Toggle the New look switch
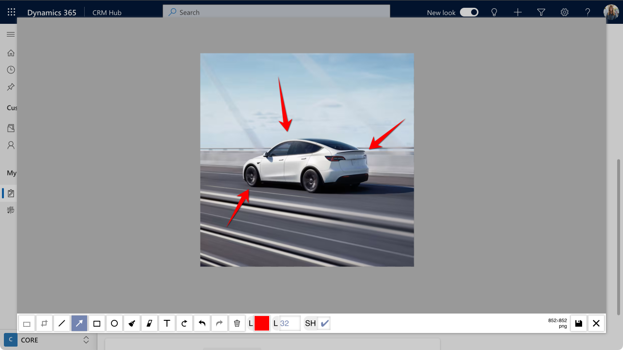The image size is (623, 350). pos(469,12)
